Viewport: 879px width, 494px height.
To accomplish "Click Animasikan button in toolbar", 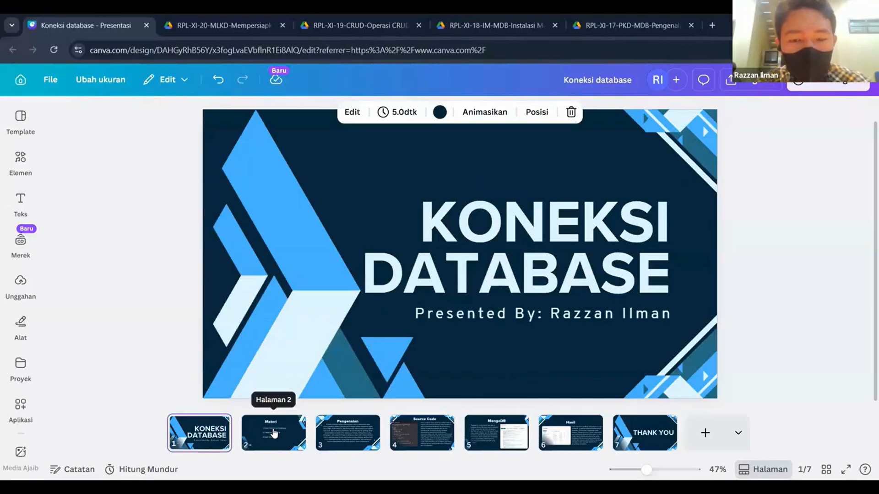I will [x=484, y=112].
